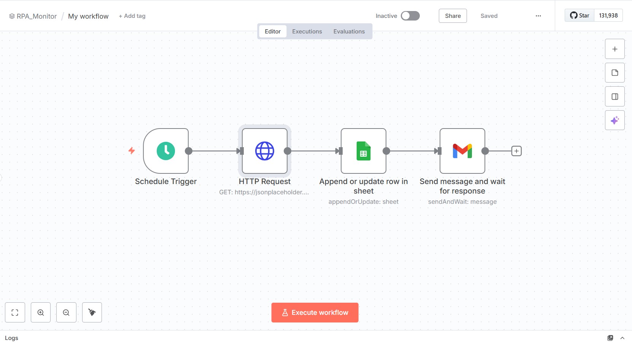Screen dimensions: 632x343
Task: Open the workflow options menu
Action: click(x=538, y=16)
